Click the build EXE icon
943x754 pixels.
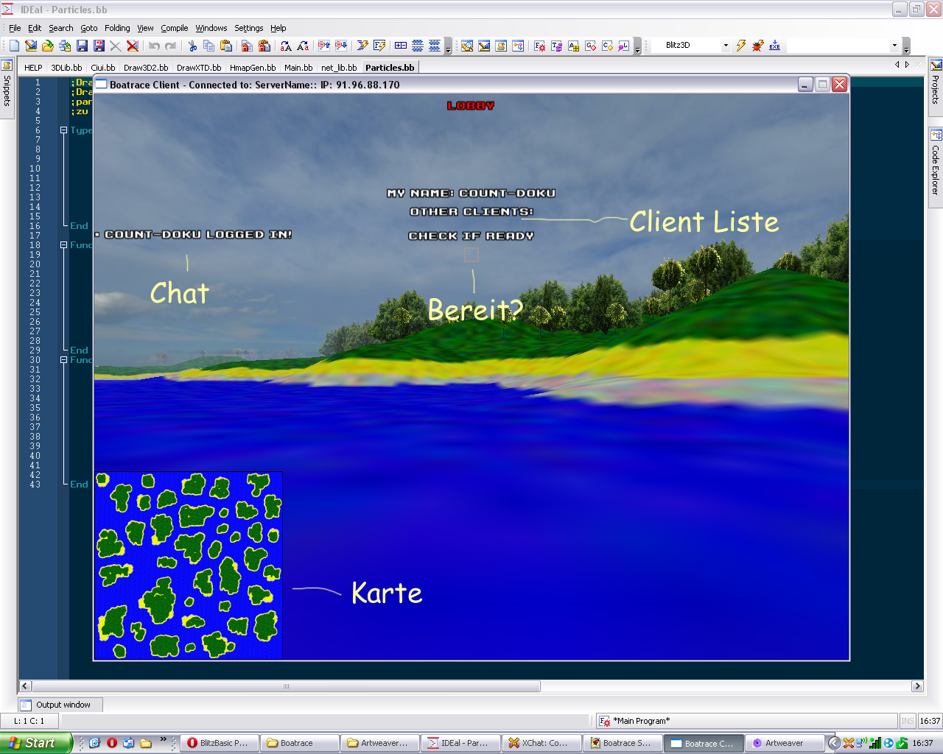pyautogui.click(x=774, y=46)
